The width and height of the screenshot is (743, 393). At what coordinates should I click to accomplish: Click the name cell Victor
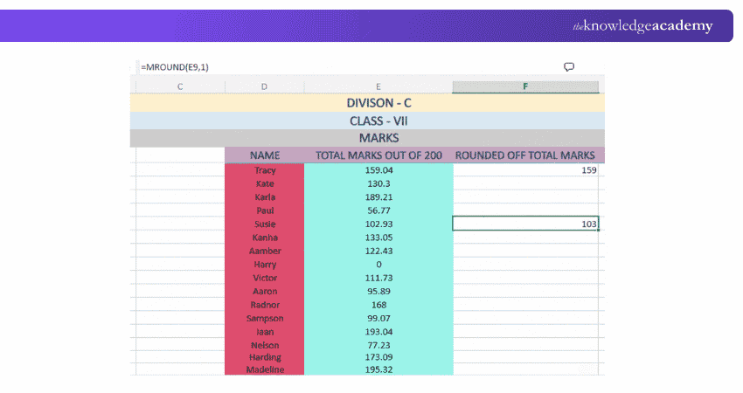point(264,278)
